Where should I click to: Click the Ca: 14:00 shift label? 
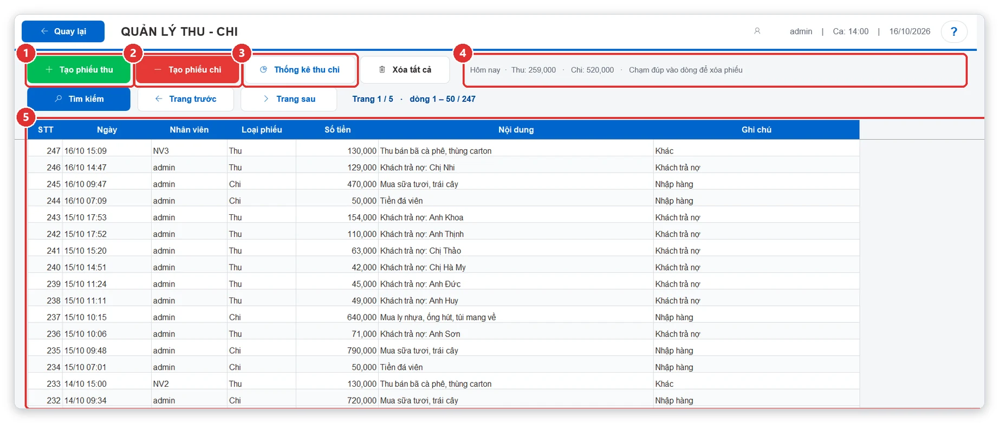851,31
